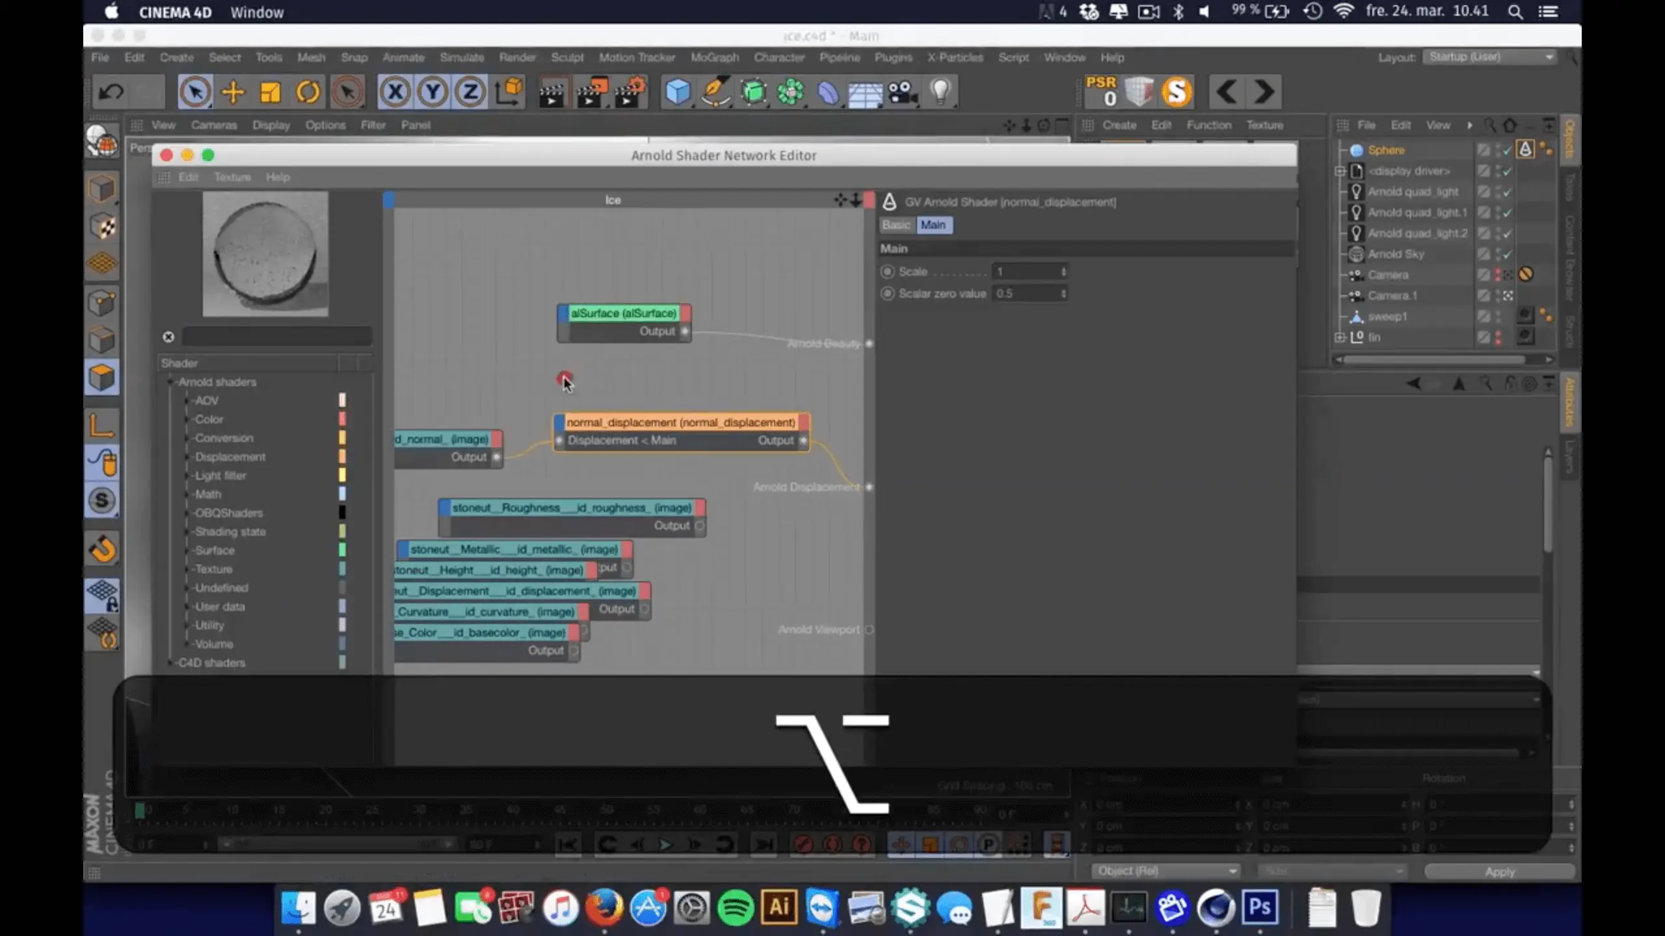1665x936 pixels.
Task: Add a Camera object
Action: pos(903,92)
